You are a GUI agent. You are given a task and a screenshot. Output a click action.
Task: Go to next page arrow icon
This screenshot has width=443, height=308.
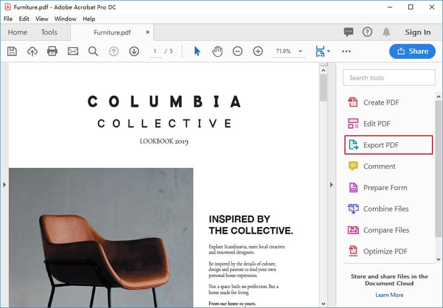[134, 51]
